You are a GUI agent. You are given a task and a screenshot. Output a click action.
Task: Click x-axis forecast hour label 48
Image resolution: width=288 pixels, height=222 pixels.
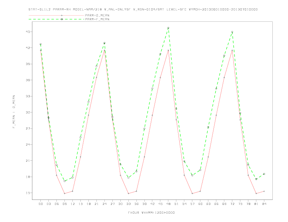coord(168,204)
